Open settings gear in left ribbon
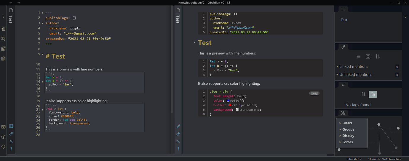This screenshot has width=409, height=161. [3, 147]
